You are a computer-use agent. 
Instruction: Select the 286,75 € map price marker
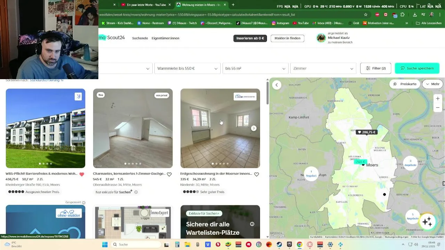(366, 132)
